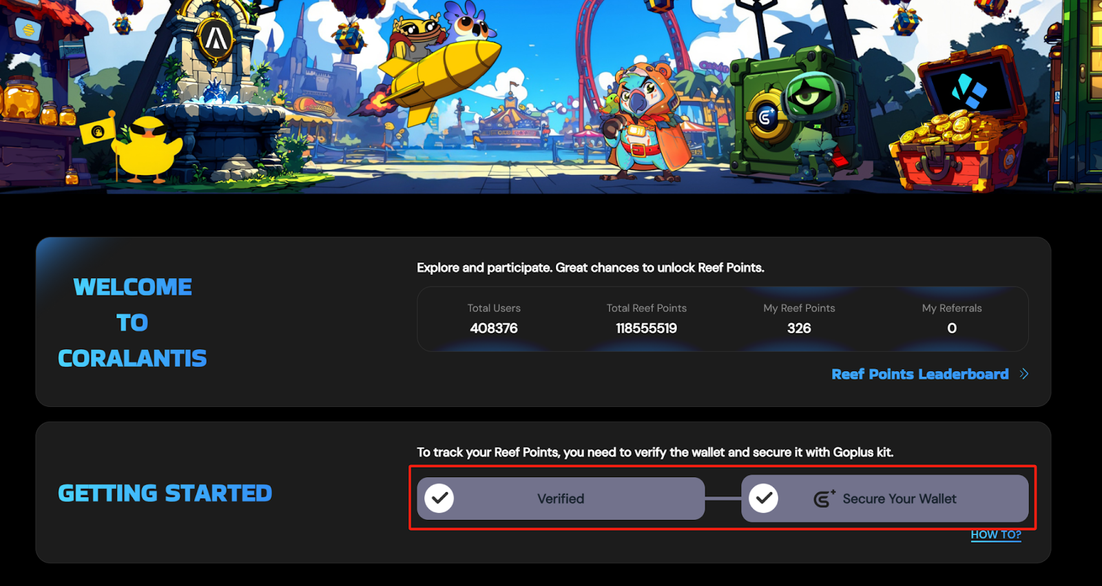This screenshot has width=1102, height=586.
Task: Open the HOW TO? help link
Action: click(x=996, y=535)
